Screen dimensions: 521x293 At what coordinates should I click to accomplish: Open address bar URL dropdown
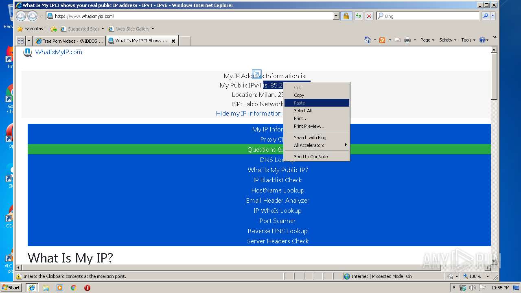coord(336,16)
